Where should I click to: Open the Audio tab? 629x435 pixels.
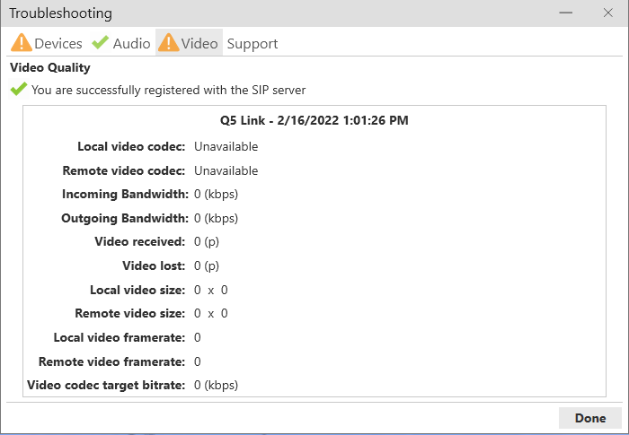click(x=131, y=43)
